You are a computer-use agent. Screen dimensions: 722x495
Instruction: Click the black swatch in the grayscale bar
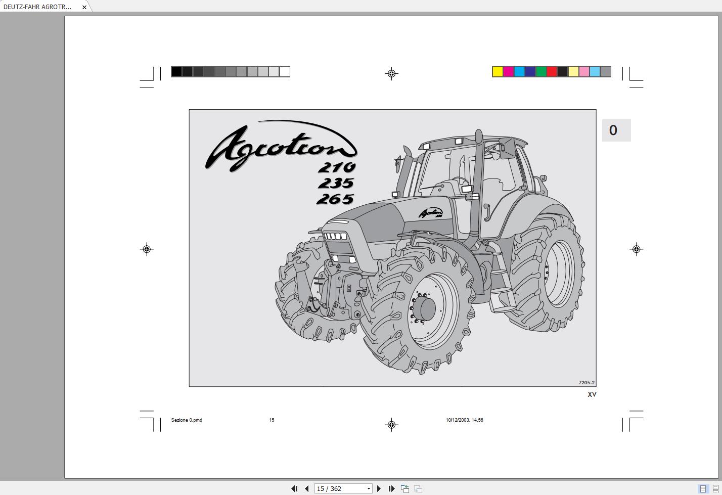pos(176,72)
